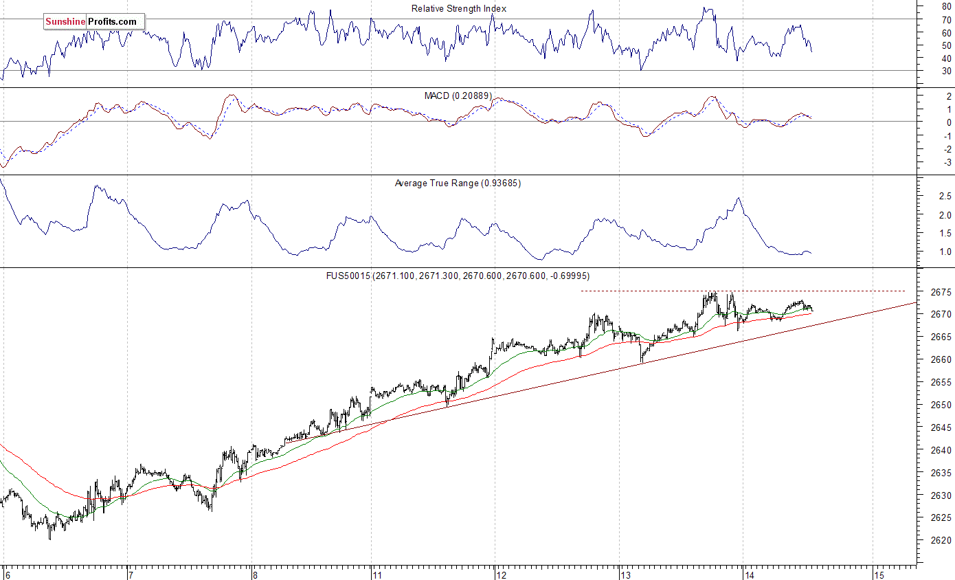
Task: Click the Relative Strength Index title
Action: click(x=459, y=9)
